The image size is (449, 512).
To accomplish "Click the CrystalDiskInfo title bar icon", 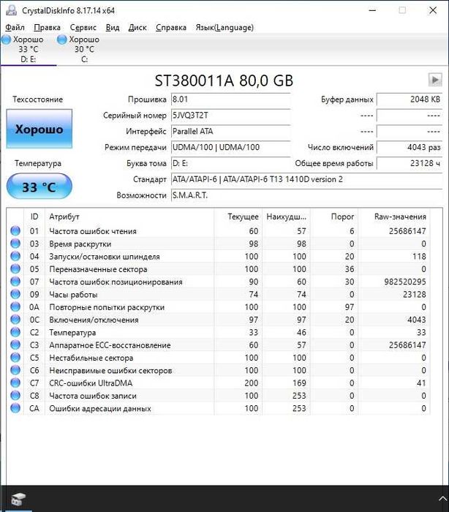I will (11, 10).
